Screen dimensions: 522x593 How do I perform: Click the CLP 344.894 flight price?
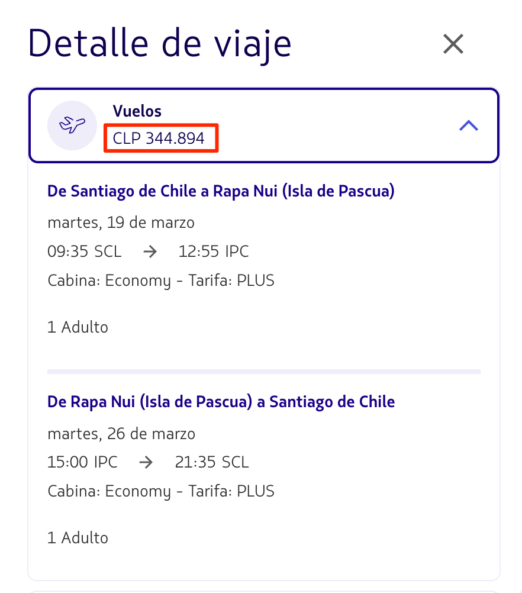coord(159,138)
